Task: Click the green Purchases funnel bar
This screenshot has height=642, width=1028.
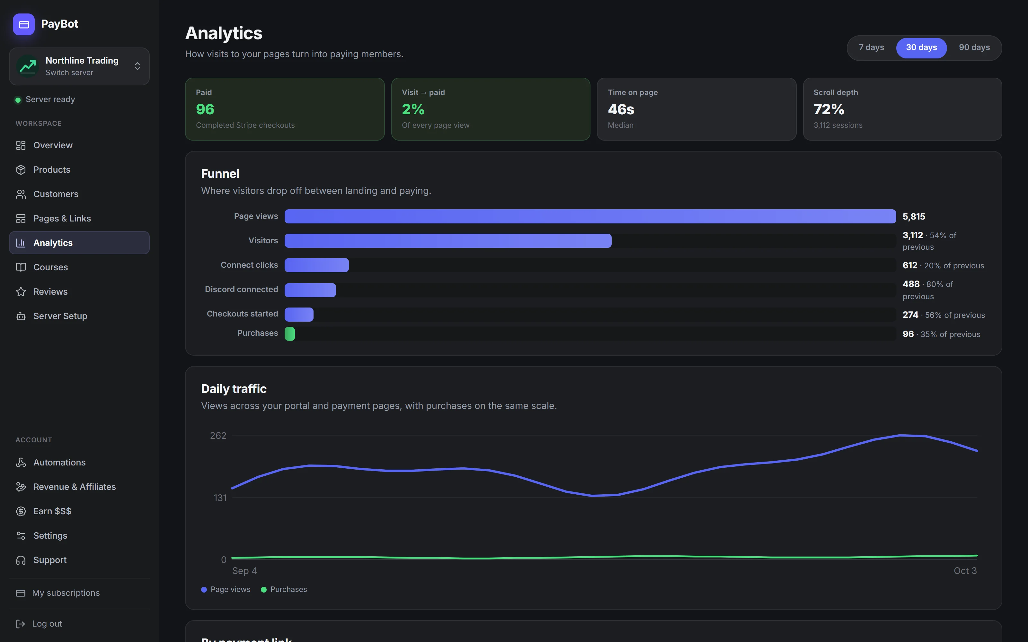Action: [x=290, y=334]
